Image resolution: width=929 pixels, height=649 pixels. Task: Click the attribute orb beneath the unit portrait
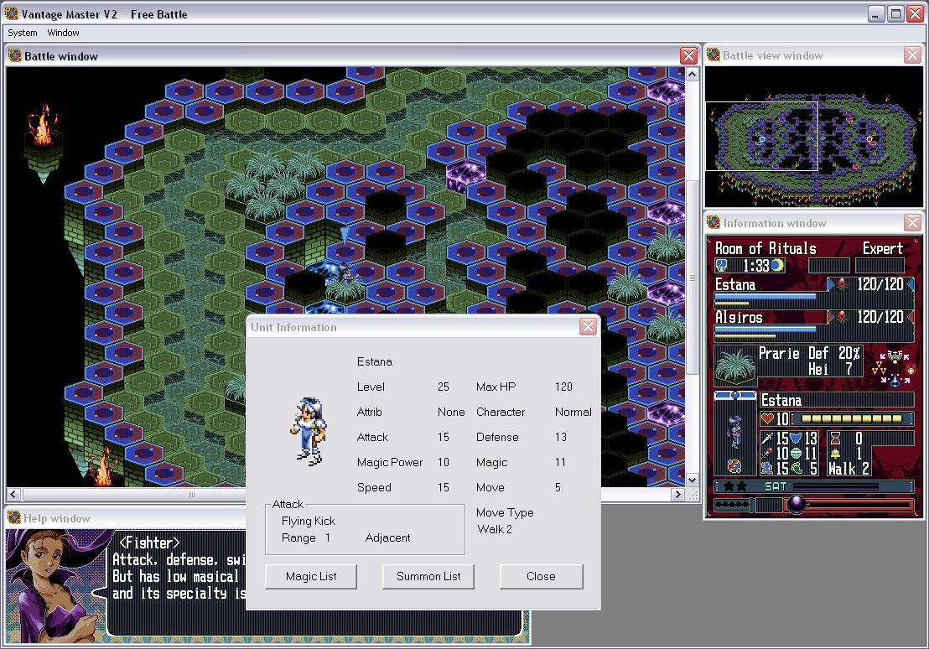point(734,466)
